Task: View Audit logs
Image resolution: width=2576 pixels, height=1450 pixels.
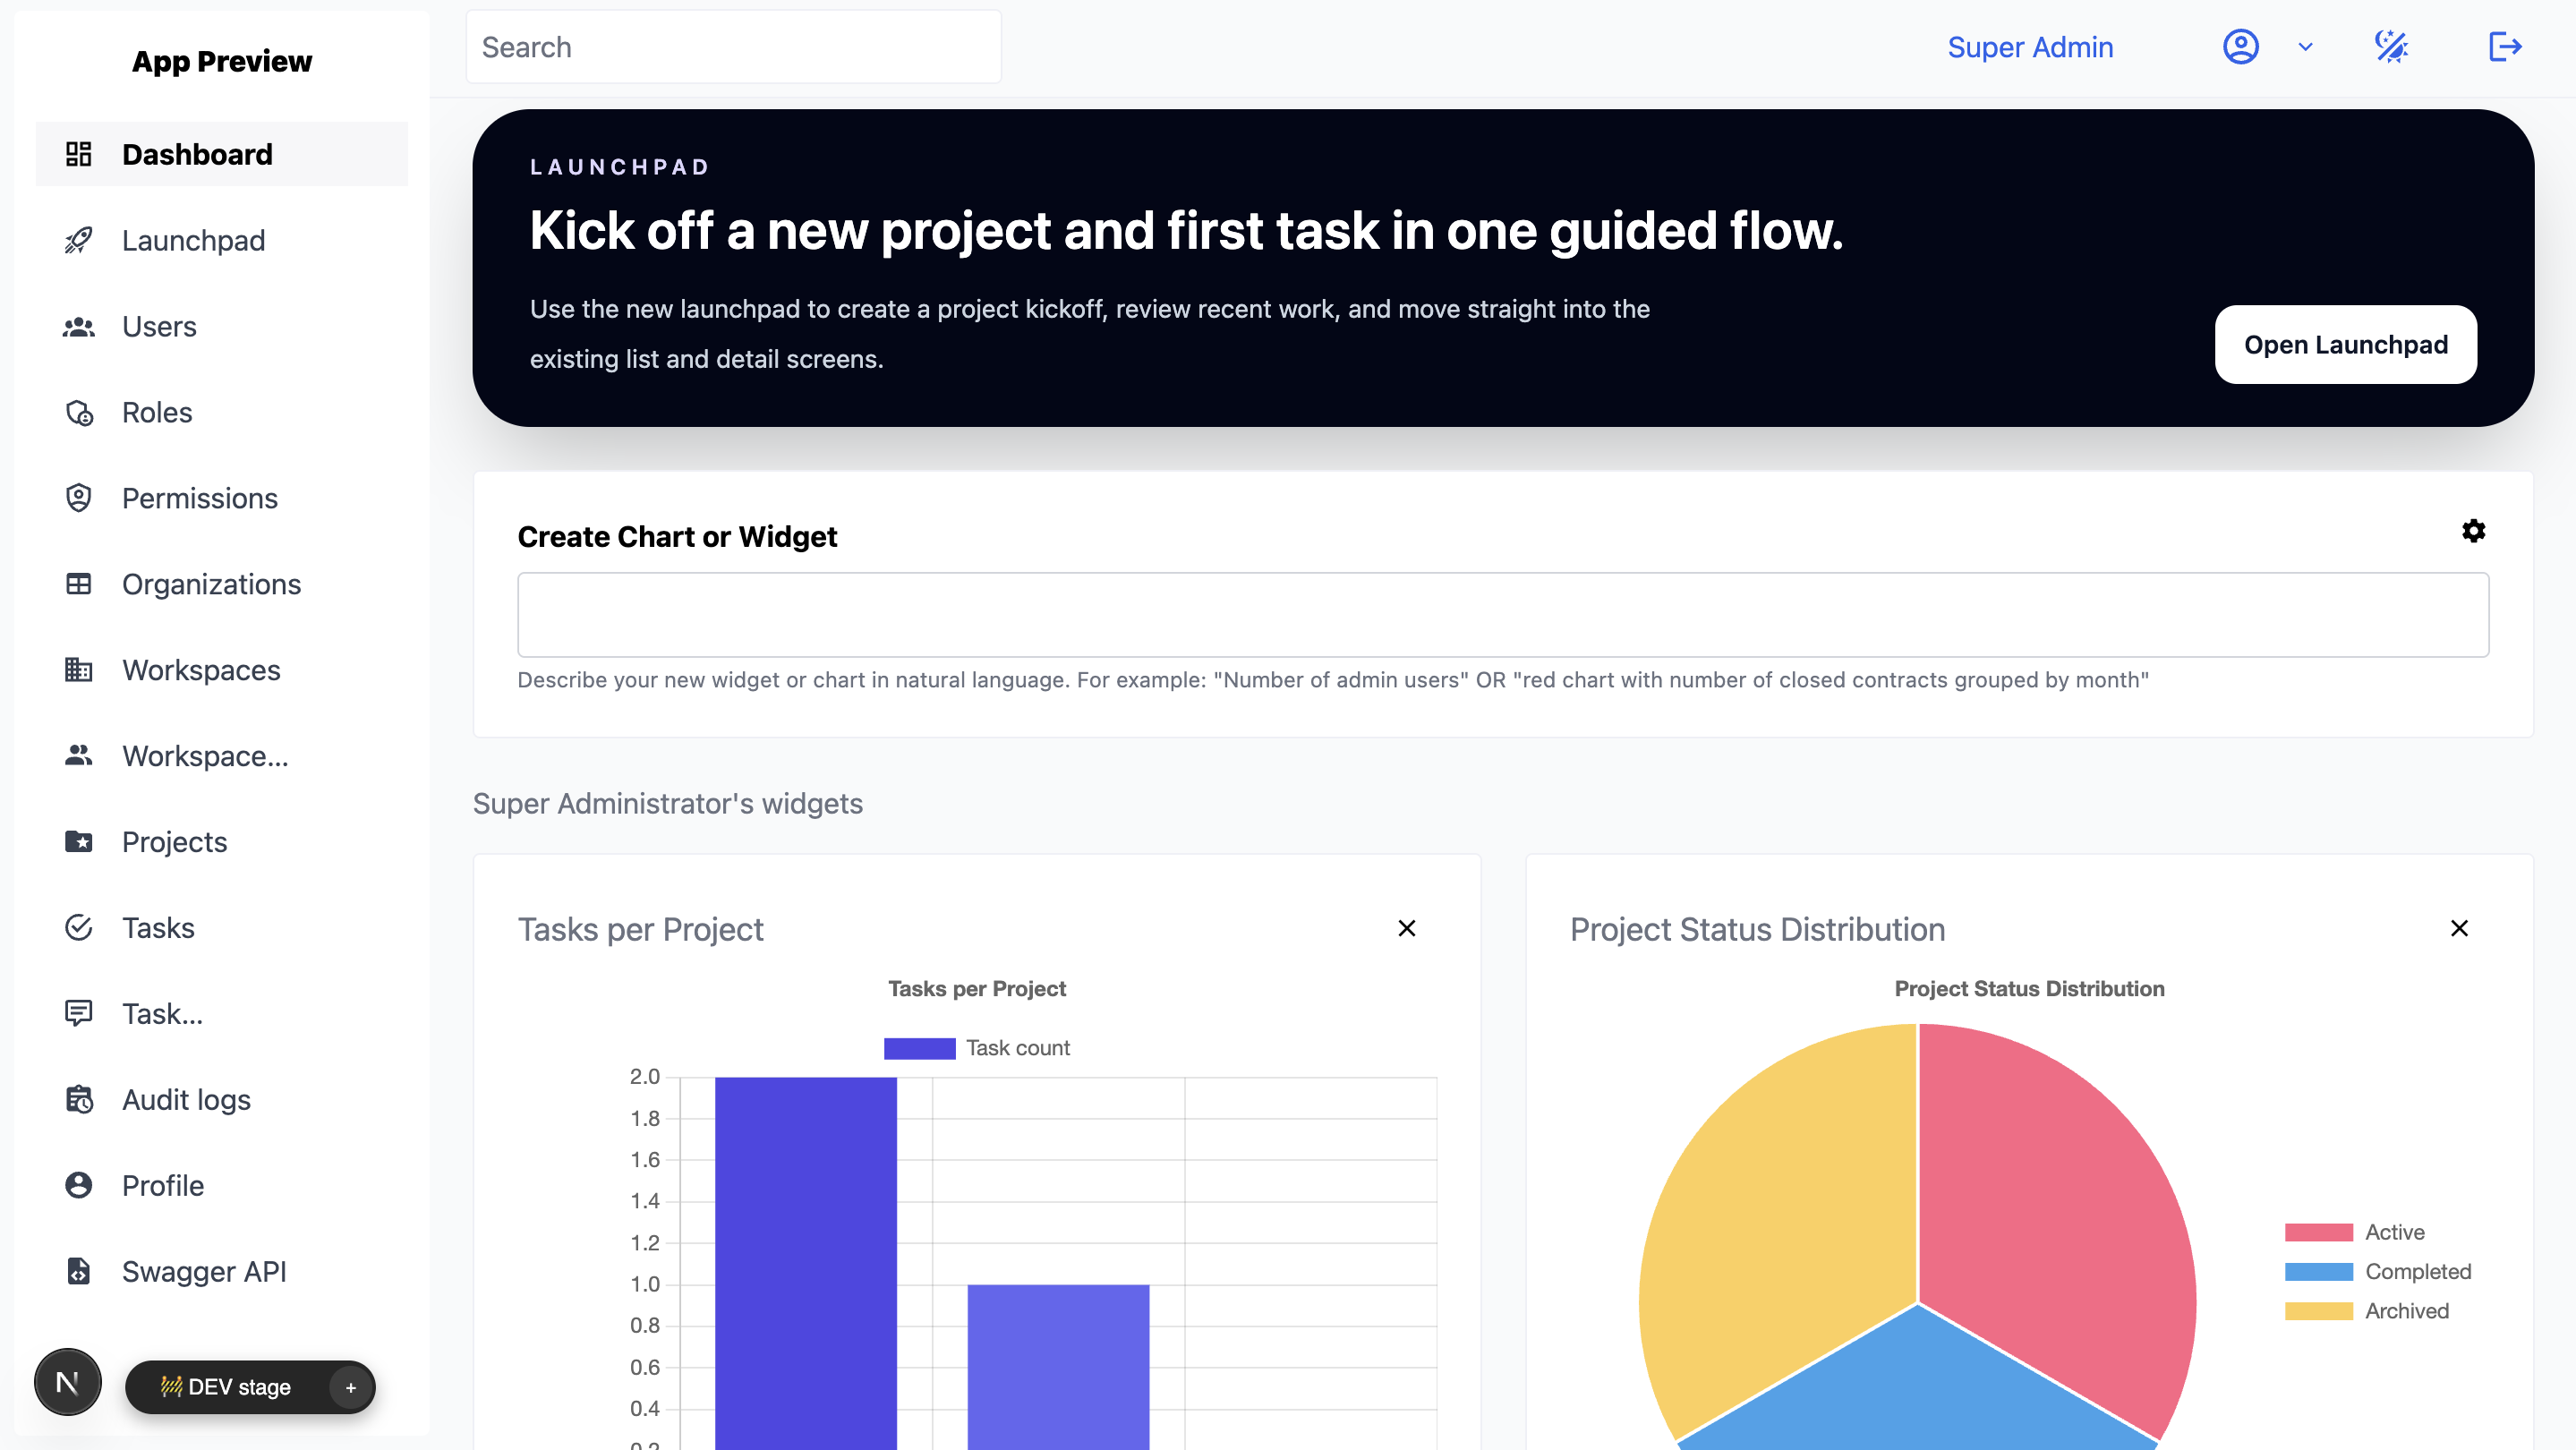Action: pos(222,1100)
